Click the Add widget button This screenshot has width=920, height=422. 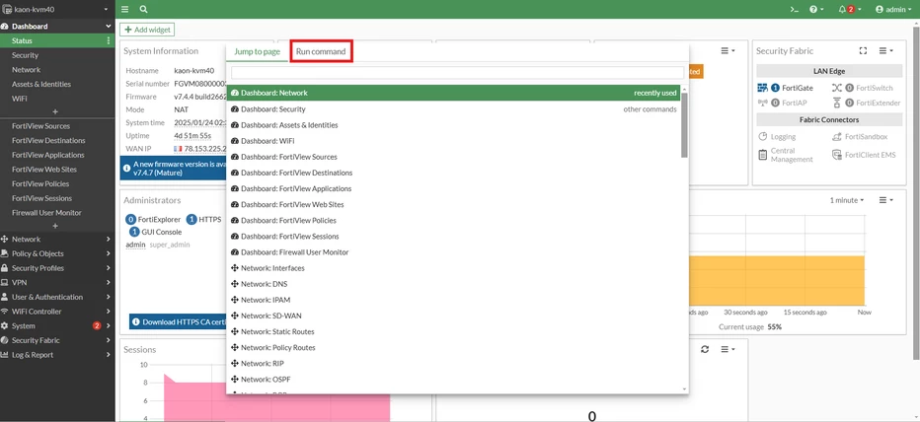(147, 30)
